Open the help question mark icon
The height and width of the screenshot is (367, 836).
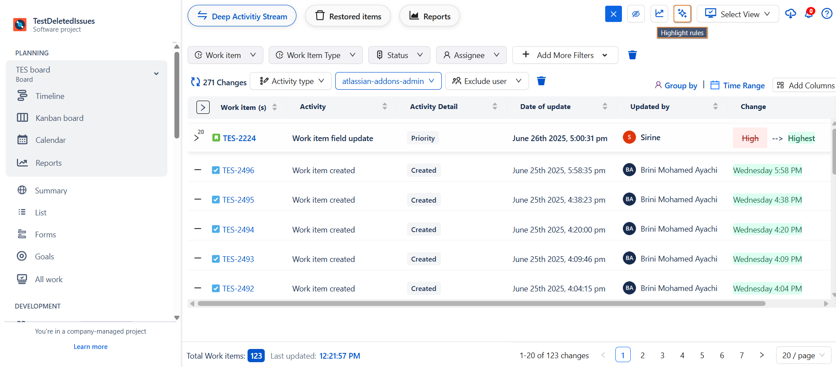coord(827,14)
